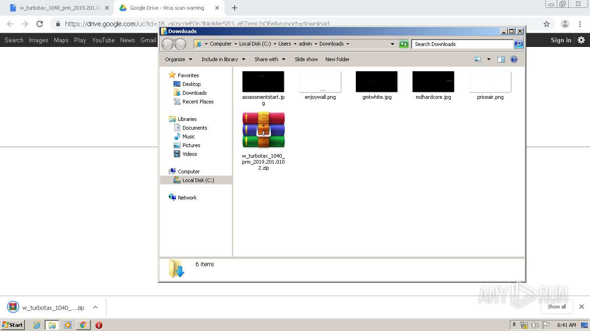Select Music library
The image size is (590, 331).
coord(189,137)
